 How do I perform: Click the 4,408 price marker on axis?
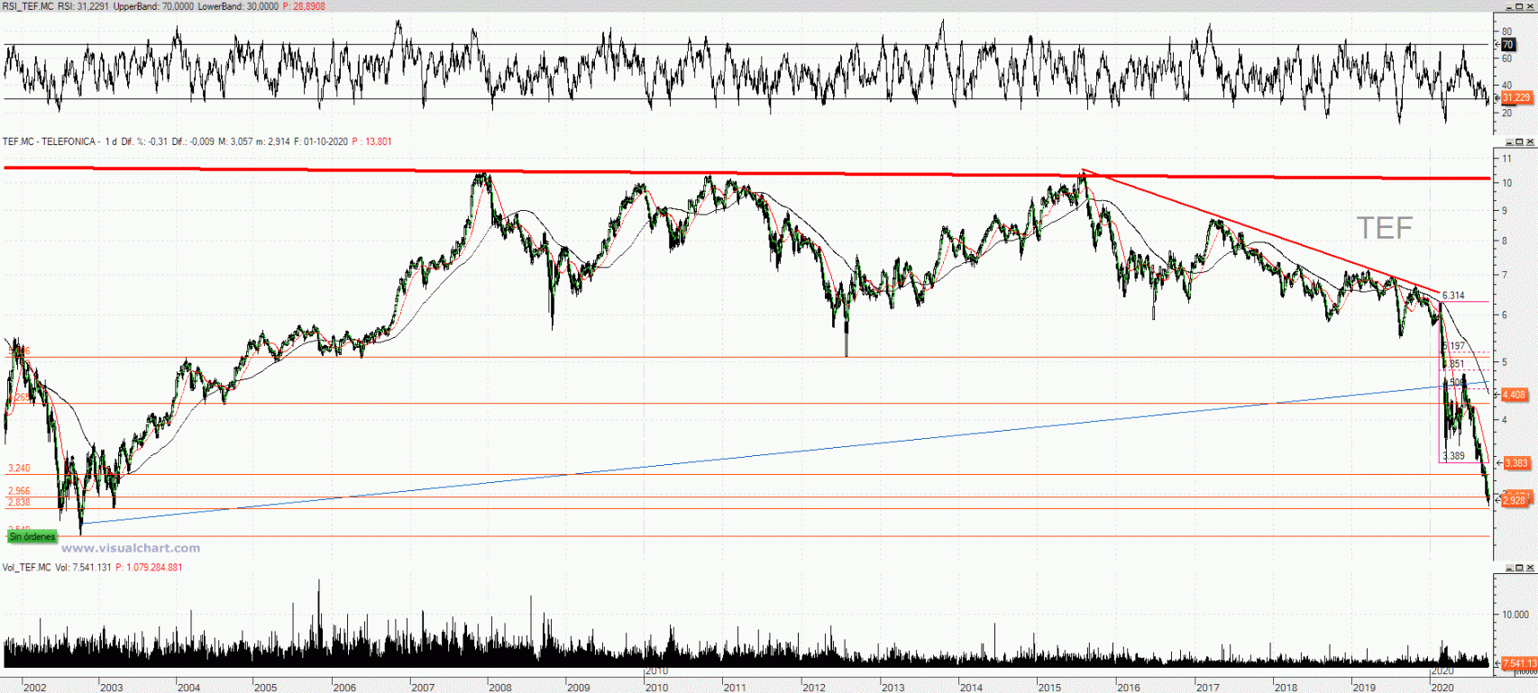click(1515, 395)
